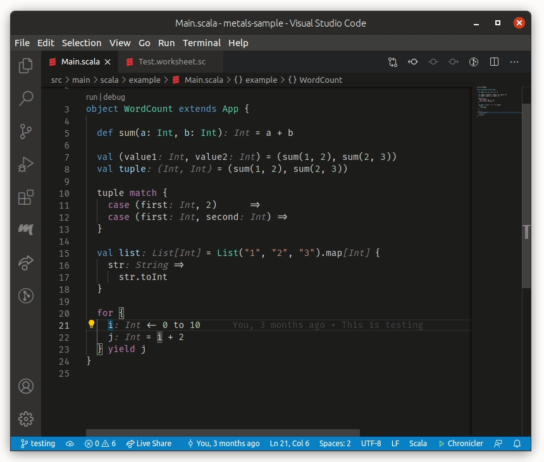Click the 'main' breadcrumb
Screen dimensions: 544x462
81,80
